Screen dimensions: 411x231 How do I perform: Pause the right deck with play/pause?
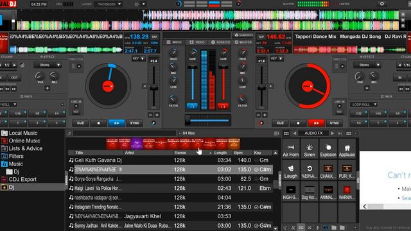(x=316, y=123)
